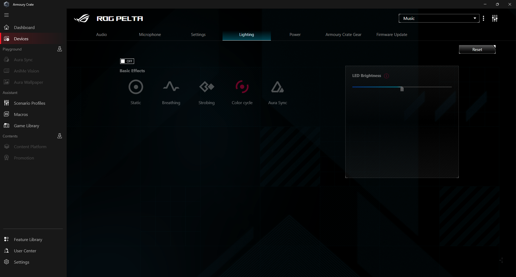Click the Color cycle effect label

coord(242,103)
